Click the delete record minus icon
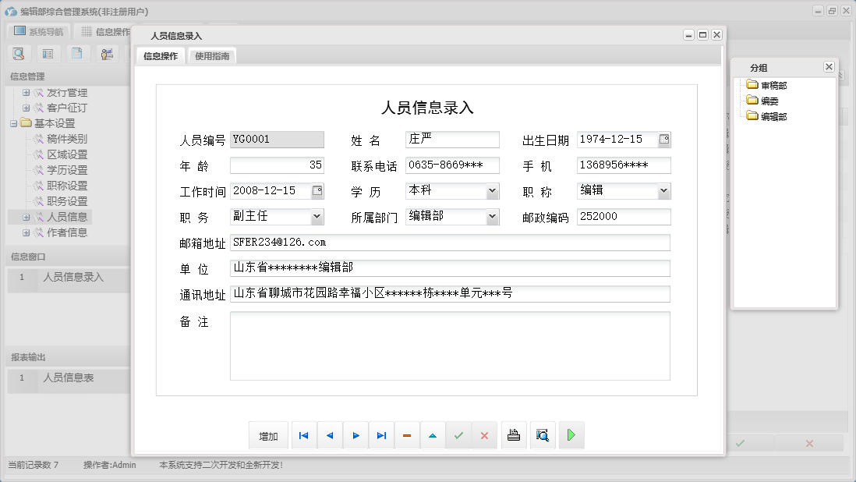The width and height of the screenshot is (856, 482). [407, 435]
